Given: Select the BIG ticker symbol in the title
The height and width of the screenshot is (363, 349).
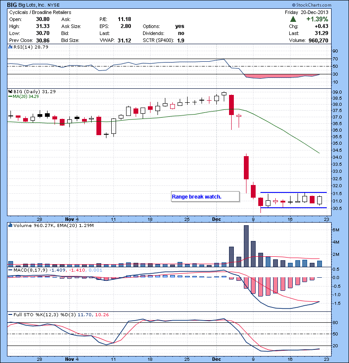Looking at the screenshot, I should 12,5.
